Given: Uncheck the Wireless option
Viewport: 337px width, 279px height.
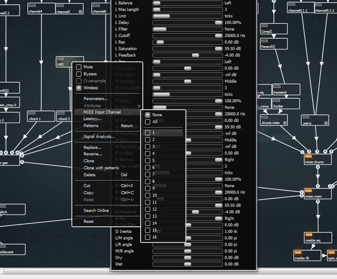Looking at the screenshot, I should point(79,88).
